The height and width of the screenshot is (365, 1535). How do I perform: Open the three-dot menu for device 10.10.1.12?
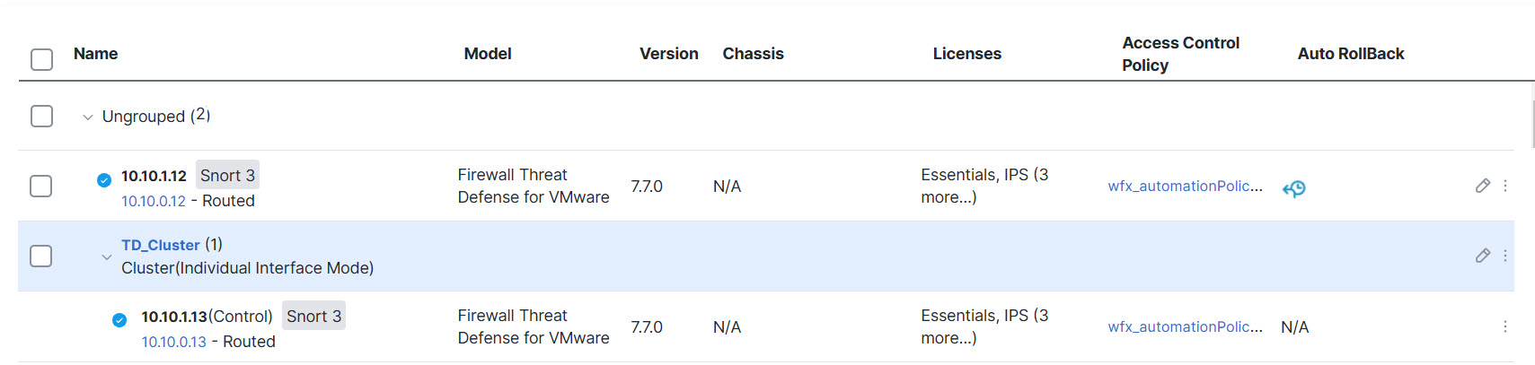tap(1505, 186)
